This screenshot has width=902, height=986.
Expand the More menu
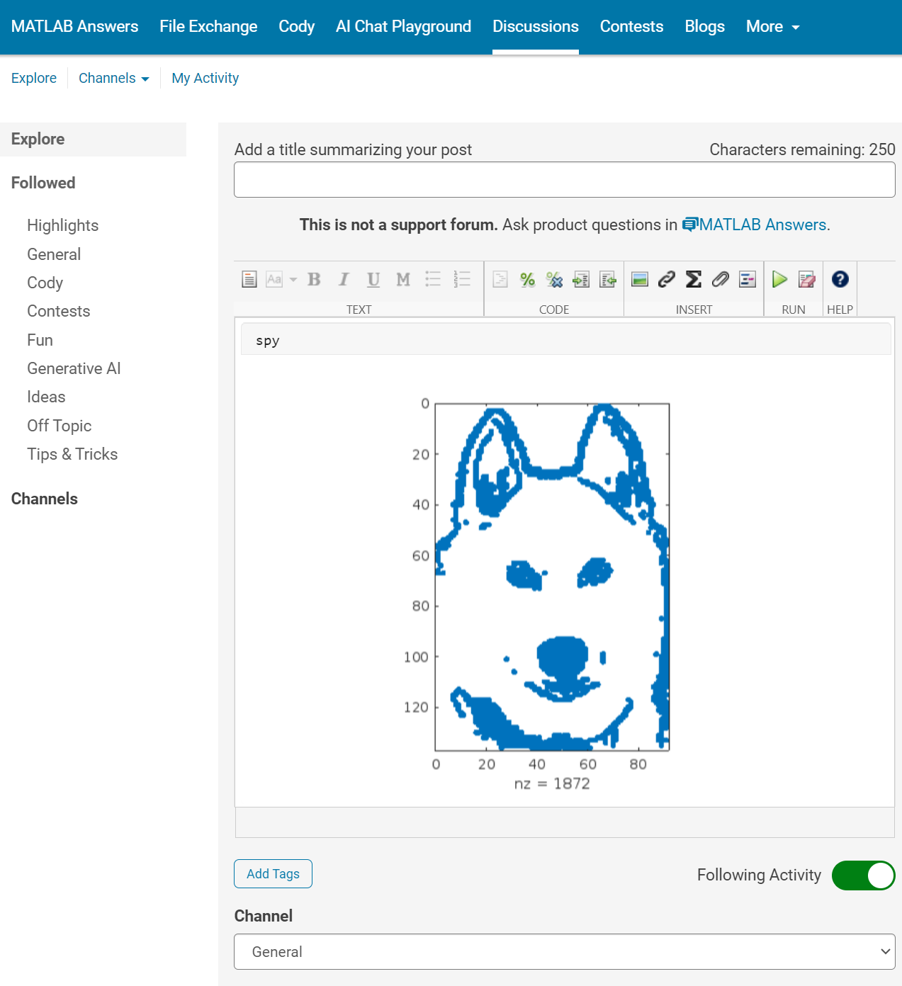click(772, 26)
